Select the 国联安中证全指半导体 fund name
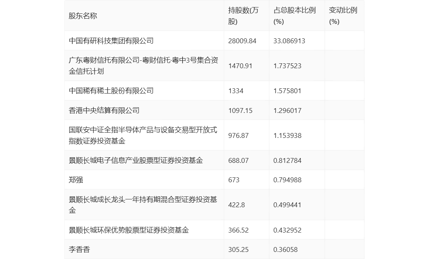The image size is (429, 259). click(x=143, y=135)
